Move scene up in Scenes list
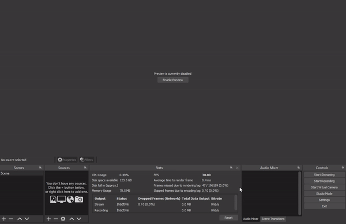Viewport: 346px width, 224px height. point(20,219)
